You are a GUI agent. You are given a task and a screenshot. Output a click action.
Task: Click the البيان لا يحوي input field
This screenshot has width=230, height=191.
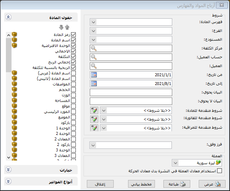pos(131,101)
